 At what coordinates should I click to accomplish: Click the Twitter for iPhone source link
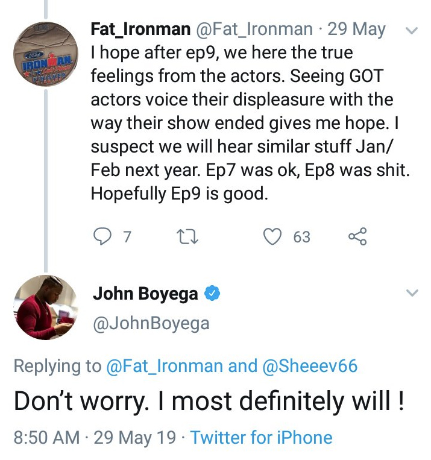tap(261, 437)
